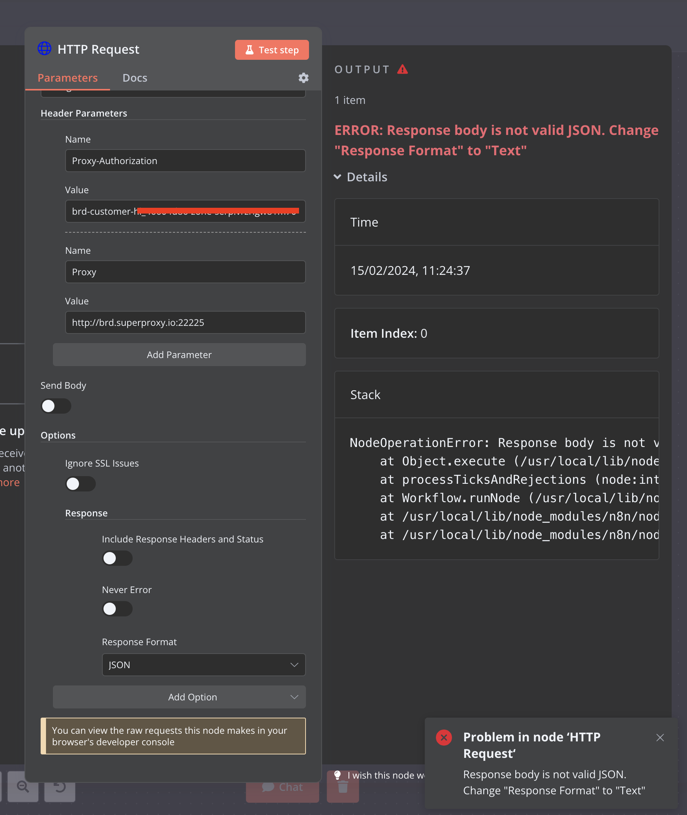
Task: Switch to the Parameters tab
Action: (67, 78)
